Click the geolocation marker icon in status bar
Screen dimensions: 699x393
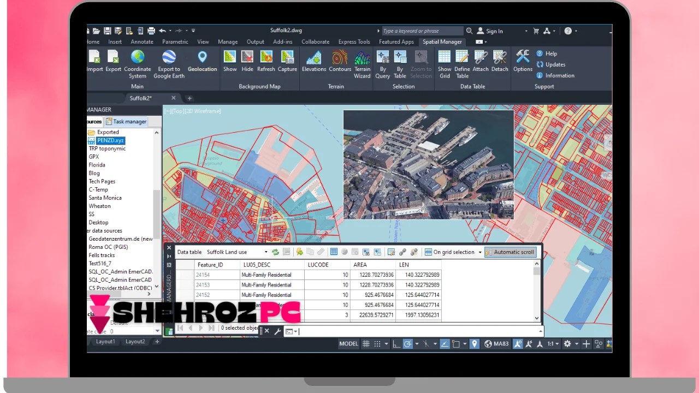coord(475,344)
